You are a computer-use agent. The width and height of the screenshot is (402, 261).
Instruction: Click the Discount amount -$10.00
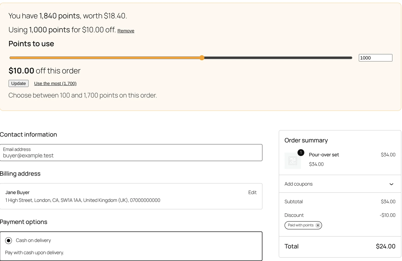[x=387, y=215]
